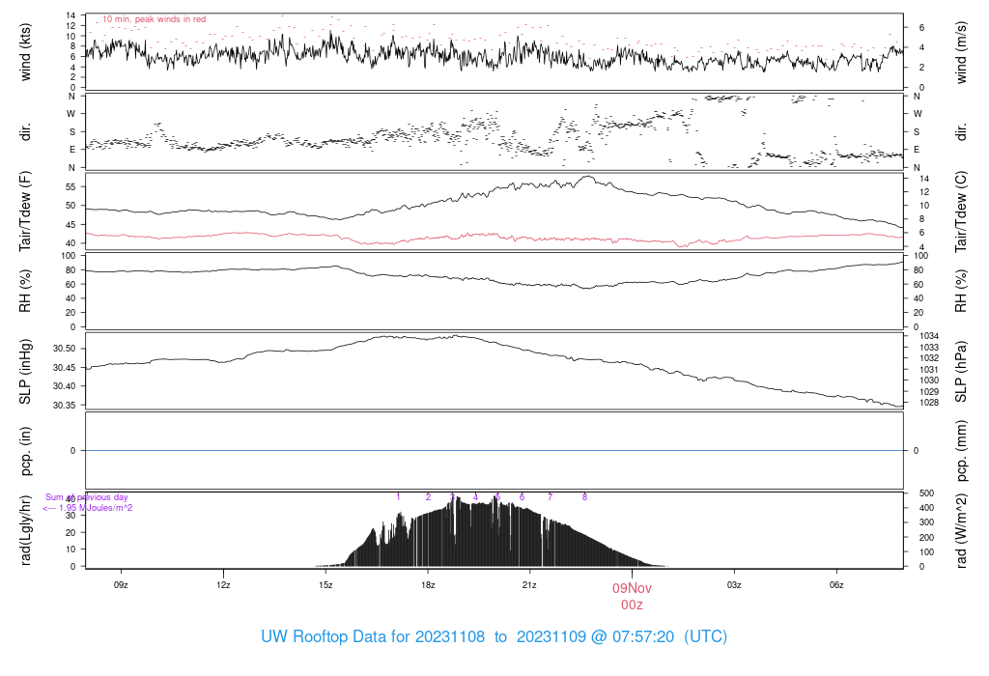Image resolution: width=989 pixels, height=676 pixels.
Task: Click purple hour marker '8' in radiation panel
Action: click(584, 497)
